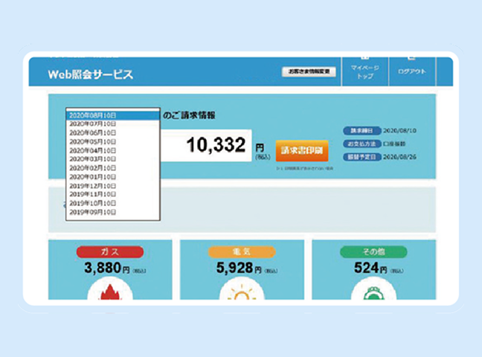This screenshot has height=357, width=482.
Task: Click the orange 請求書印刷 button
Action: click(302, 150)
